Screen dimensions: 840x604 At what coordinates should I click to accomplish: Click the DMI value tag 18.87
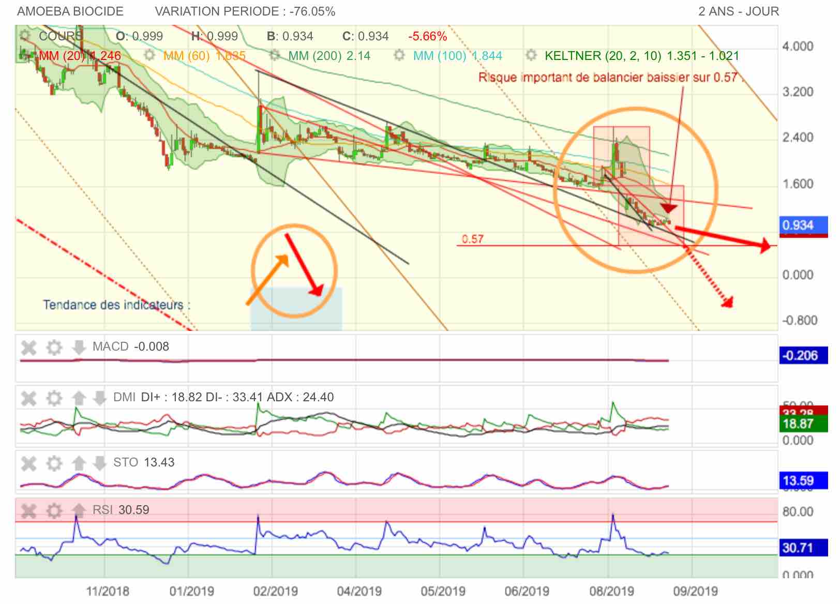(x=804, y=424)
